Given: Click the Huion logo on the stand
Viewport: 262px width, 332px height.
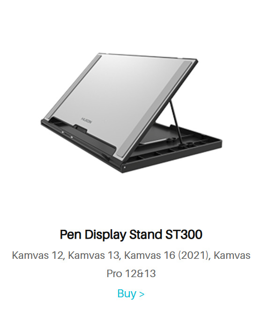Looking at the screenshot, I should point(86,121).
